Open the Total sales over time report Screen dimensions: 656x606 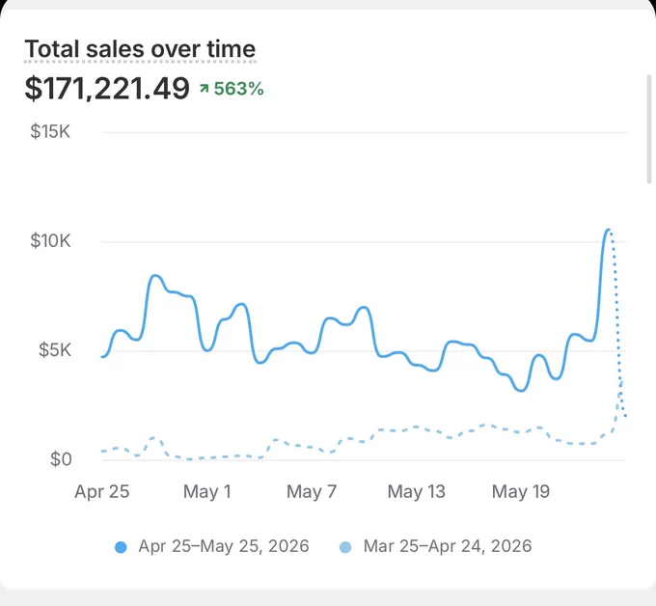(140, 49)
